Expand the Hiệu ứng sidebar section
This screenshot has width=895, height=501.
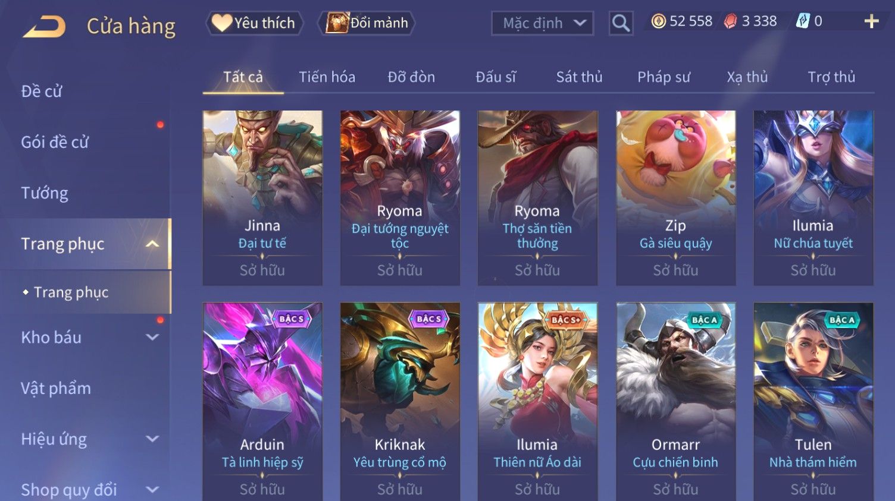tap(152, 439)
